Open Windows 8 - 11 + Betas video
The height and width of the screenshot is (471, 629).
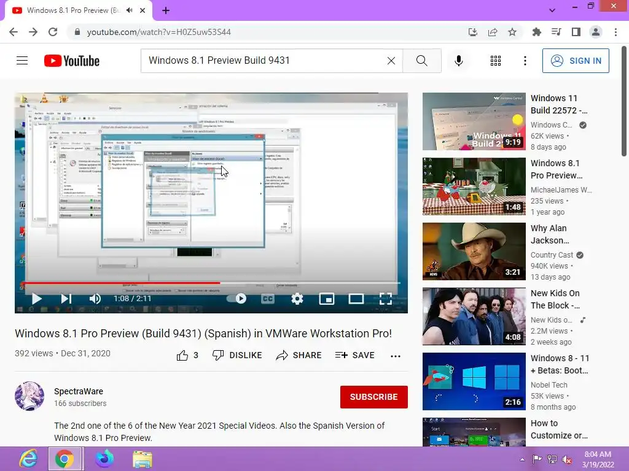[474, 381]
